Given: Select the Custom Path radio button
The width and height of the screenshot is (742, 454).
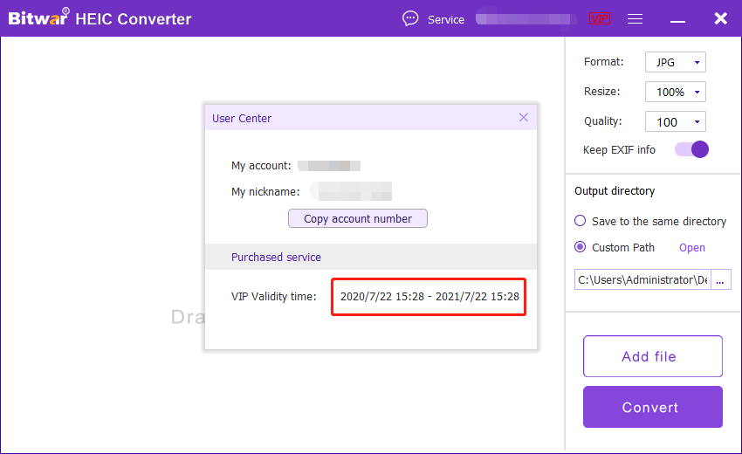Looking at the screenshot, I should [x=581, y=247].
